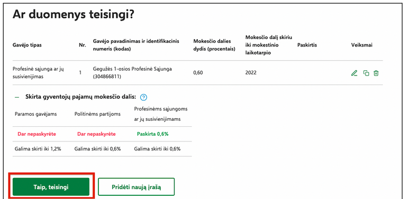This screenshot has height=199, width=408.
Task: Select the Gegužės 1-osios Profesinė Sąjunga (304866811) name
Action: click(x=132, y=73)
